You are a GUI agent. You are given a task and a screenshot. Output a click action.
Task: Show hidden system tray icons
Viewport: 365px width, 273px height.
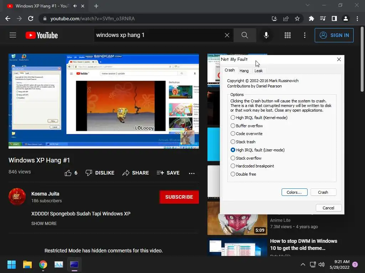(303, 264)
